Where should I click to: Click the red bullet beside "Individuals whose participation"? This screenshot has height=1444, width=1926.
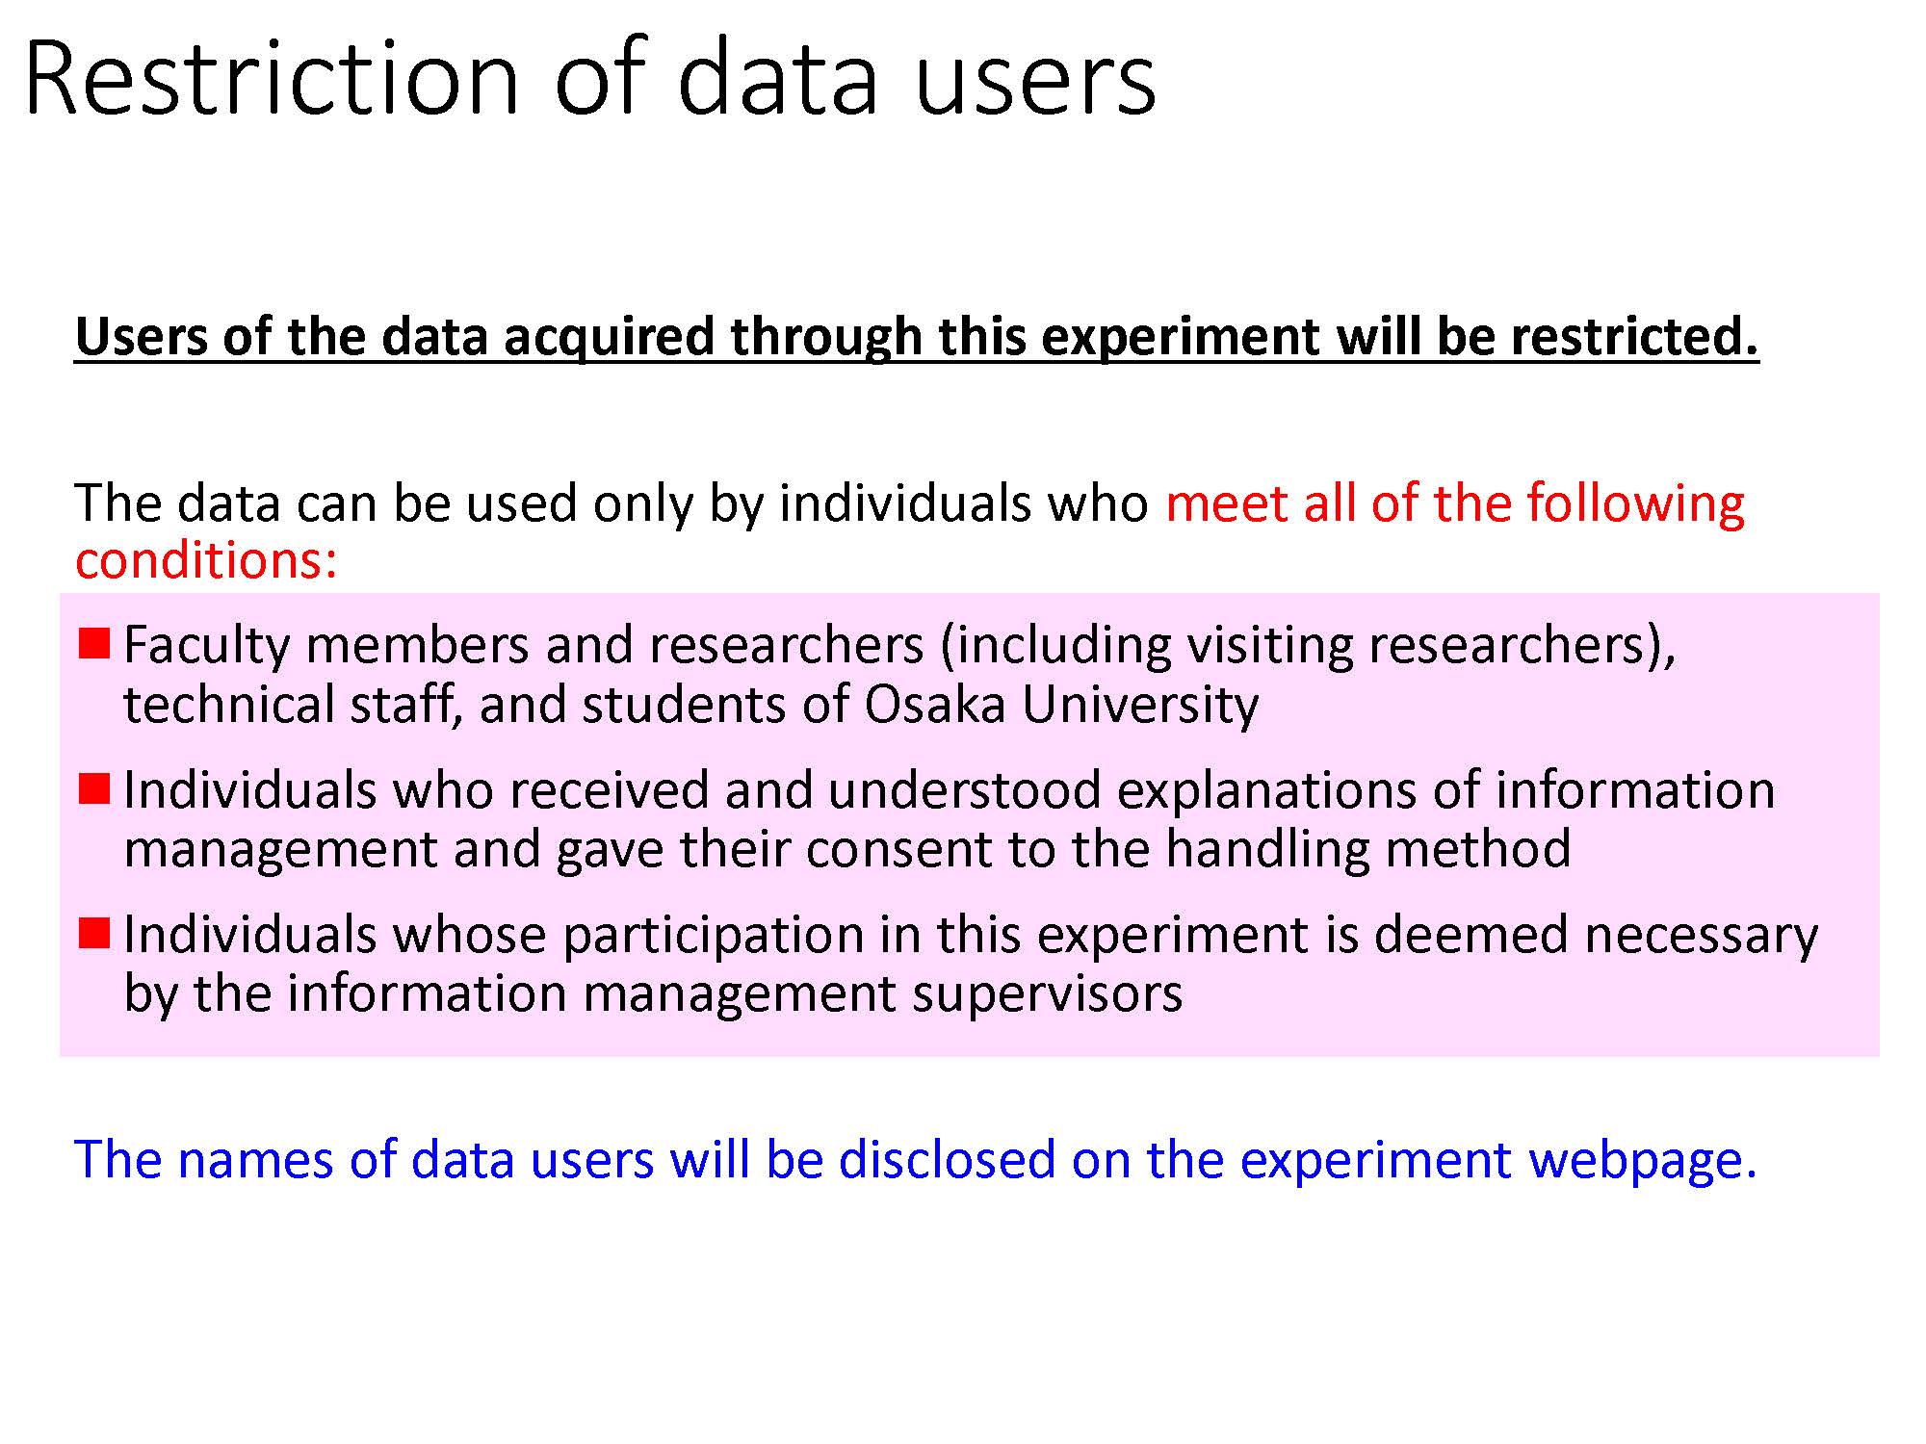click(x=94, y=933)
